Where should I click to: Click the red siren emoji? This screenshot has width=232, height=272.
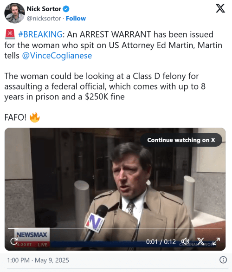click(10, 34)
